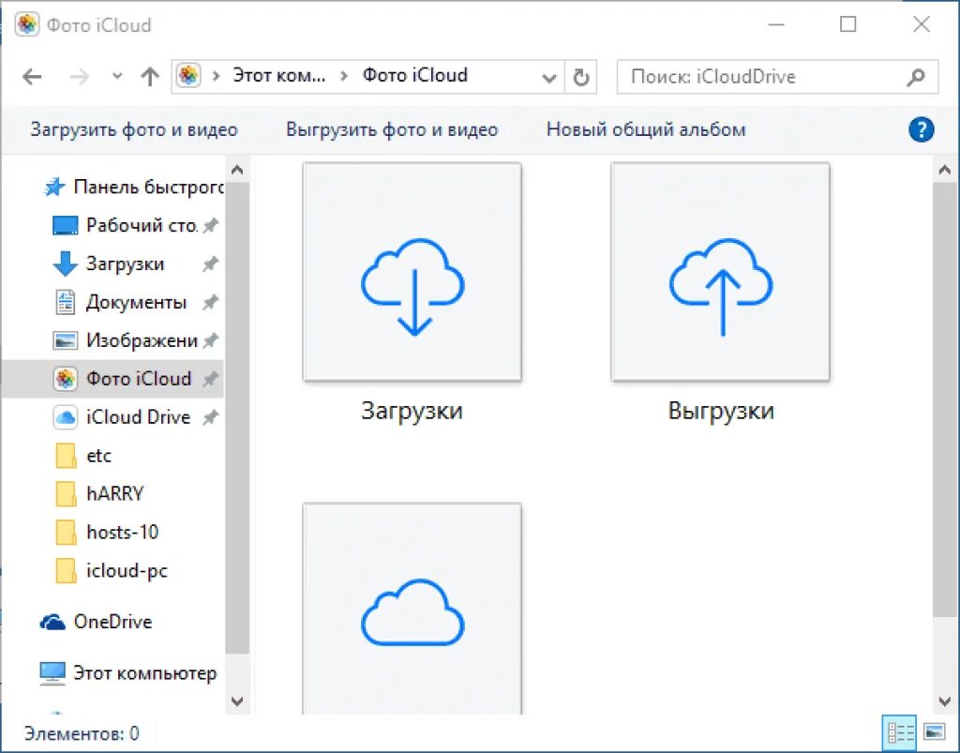Image resolution: width=960 pixels, height=753 pixels.
Task: Open the hARRY folder
Action: (99, 494)
